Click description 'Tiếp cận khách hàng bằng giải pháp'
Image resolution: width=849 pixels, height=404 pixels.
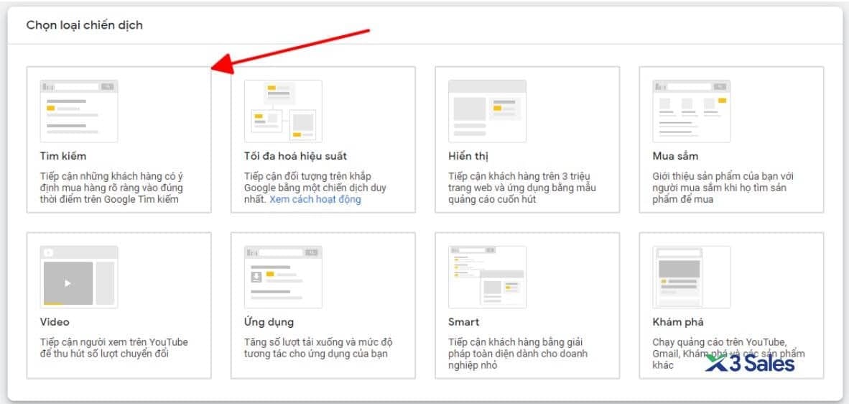pos(518,354)
